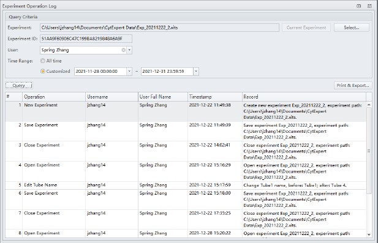Collapse the Experiment Operation Log window icon

(x=359, y=6)
